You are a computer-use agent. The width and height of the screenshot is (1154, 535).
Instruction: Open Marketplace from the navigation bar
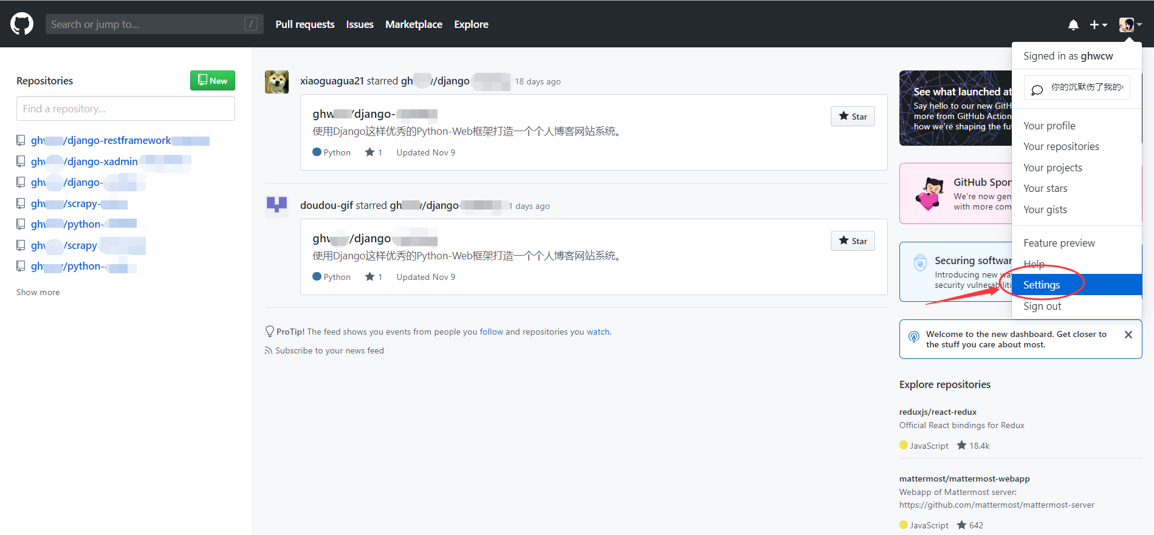coord(414,24)
